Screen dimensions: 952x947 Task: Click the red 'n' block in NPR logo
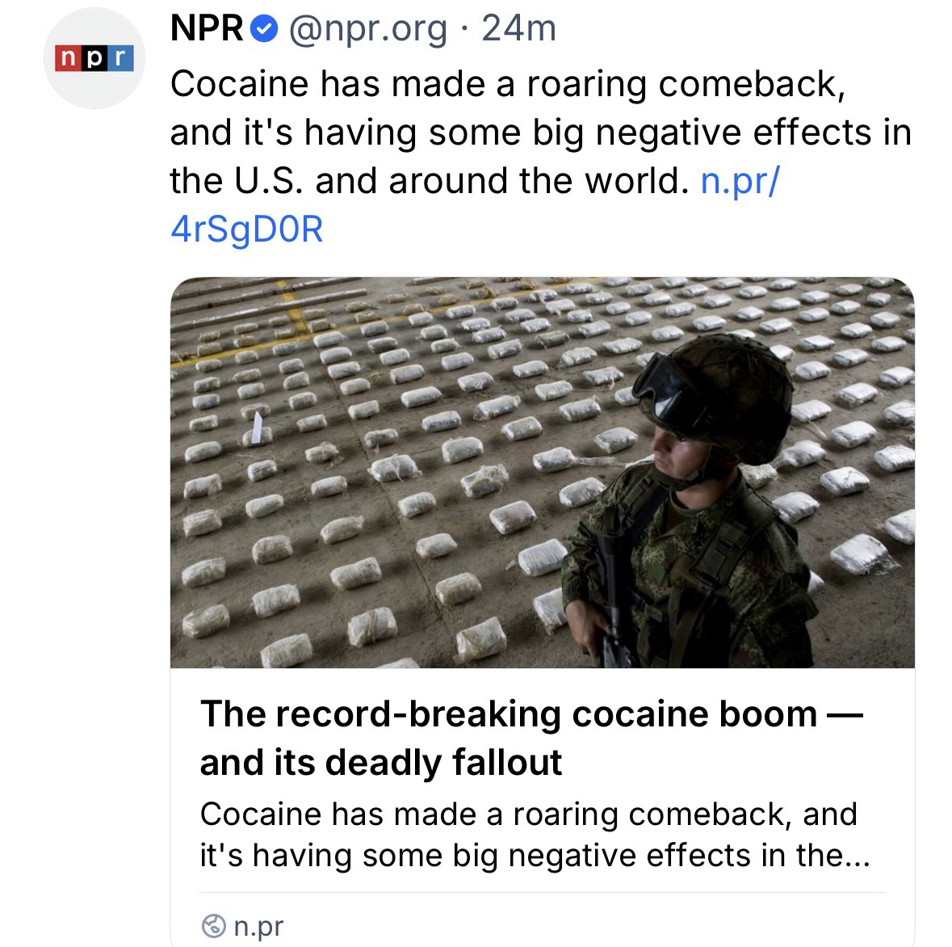[x=66, y=58]
